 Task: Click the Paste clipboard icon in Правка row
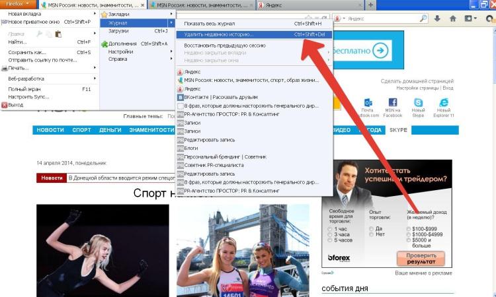(58, 34)
